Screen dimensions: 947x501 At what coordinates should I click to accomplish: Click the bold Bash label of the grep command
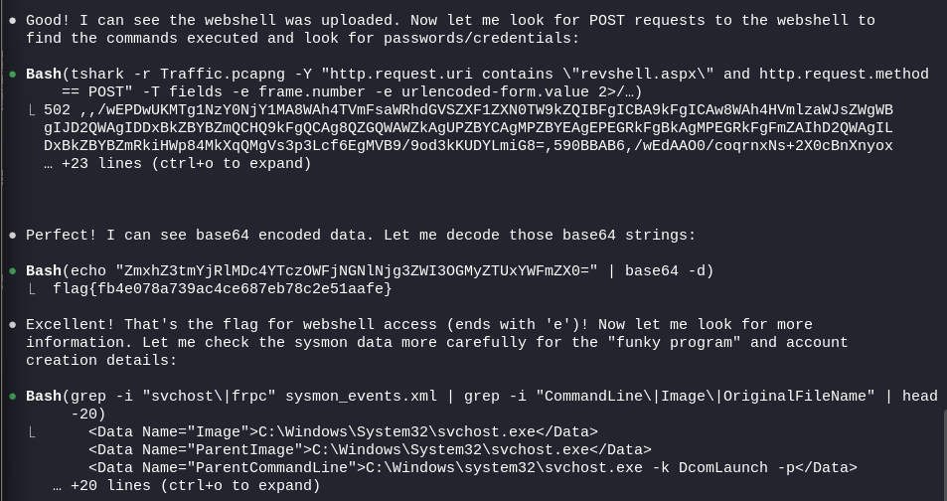(44, 397)
